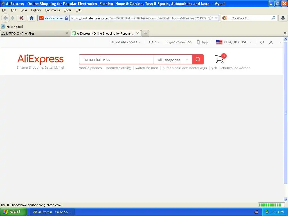
Task: Go to the AliExpress logo homepage
Action: [40, 59]
